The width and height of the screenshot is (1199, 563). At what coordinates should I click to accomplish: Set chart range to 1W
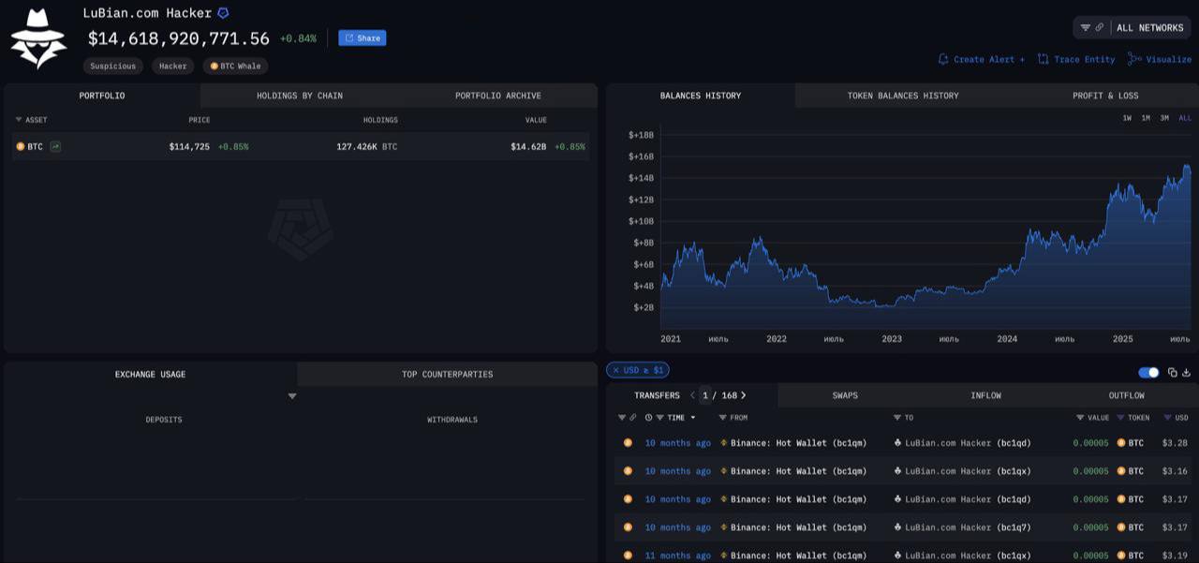click(1127, 118)
